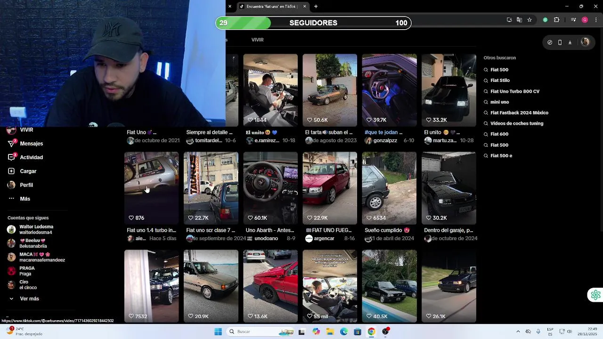The image size is (603, 339).
Task: Open Actividad notifications in sidebar
Action: [x=25, y=157]
